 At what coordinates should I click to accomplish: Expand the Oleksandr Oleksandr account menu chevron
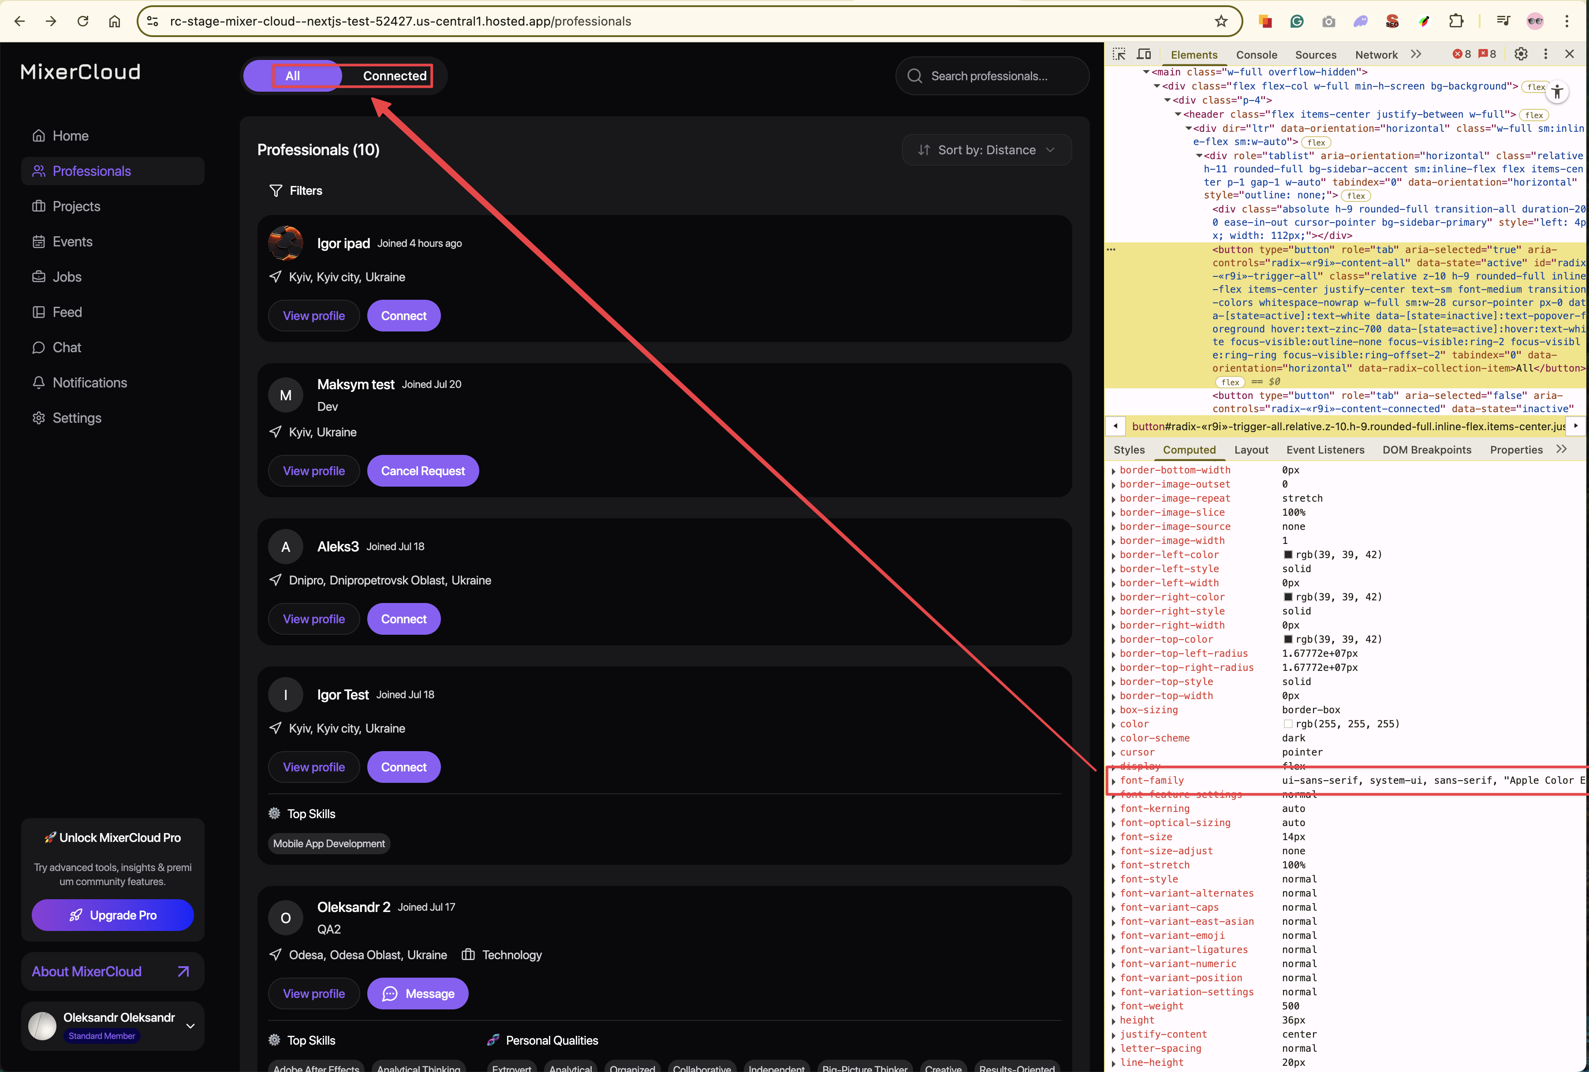pos(191,1026)
